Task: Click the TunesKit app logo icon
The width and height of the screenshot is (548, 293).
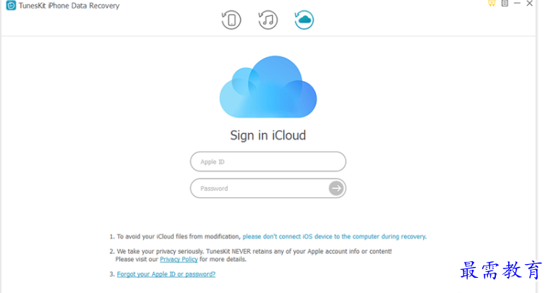Action: 11,6
